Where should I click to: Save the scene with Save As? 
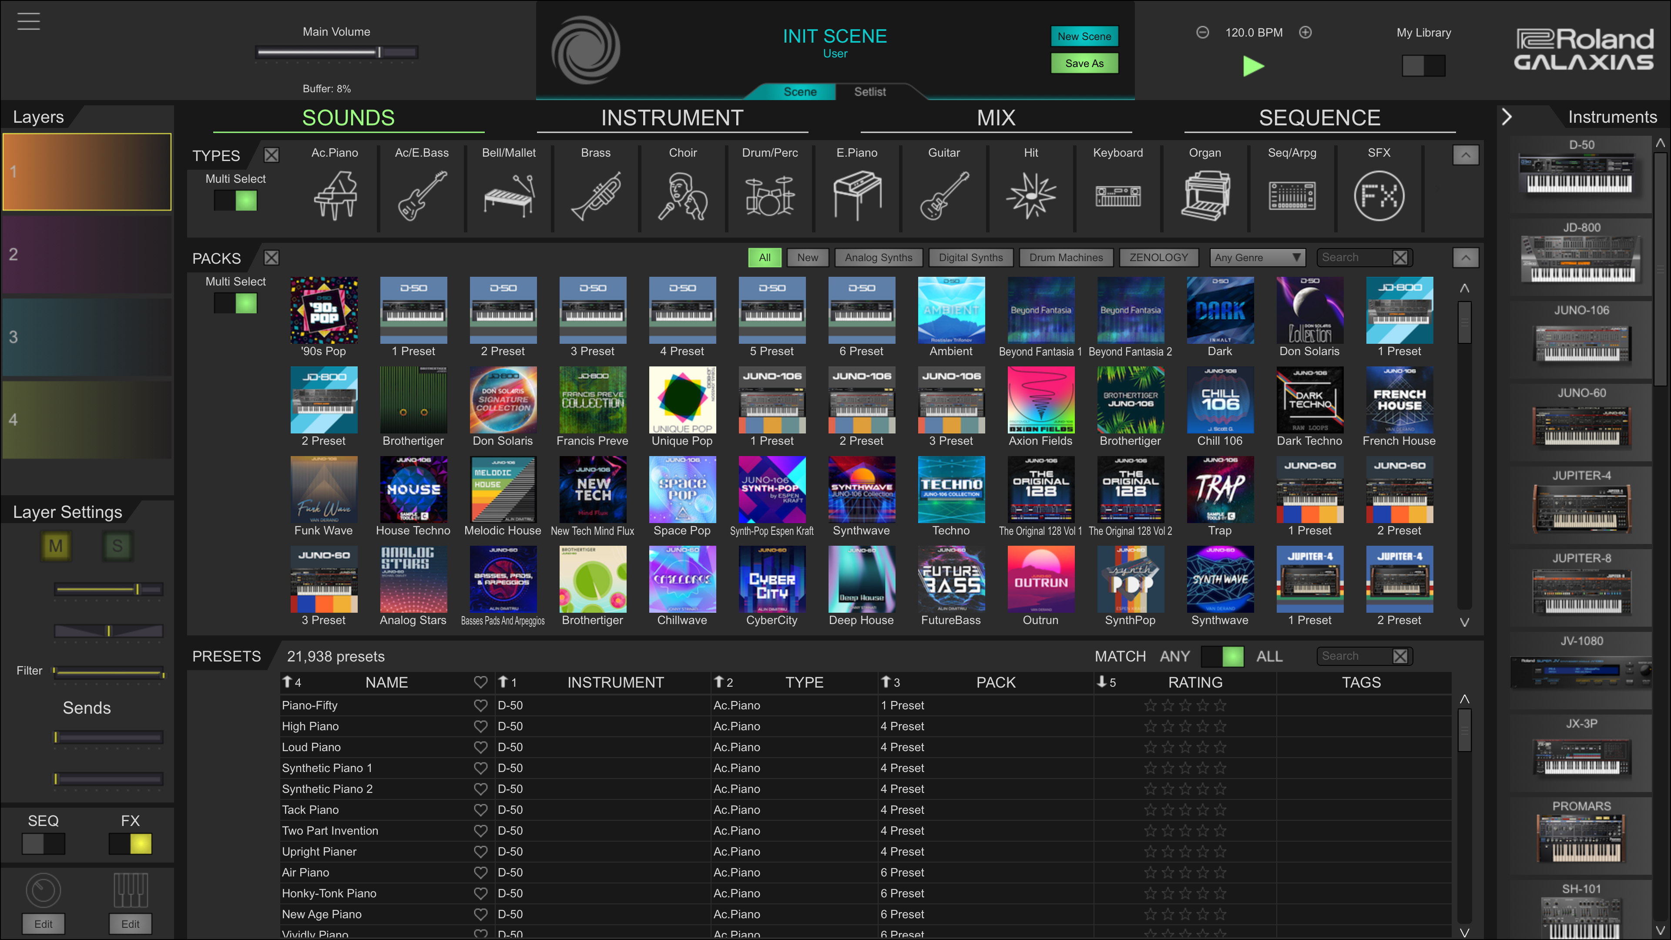[x=1084, y=63]
